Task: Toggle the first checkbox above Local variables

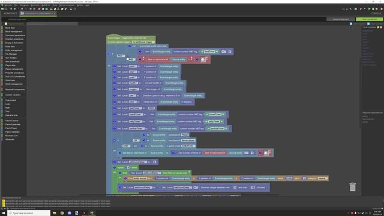Action: click(351, 24)
